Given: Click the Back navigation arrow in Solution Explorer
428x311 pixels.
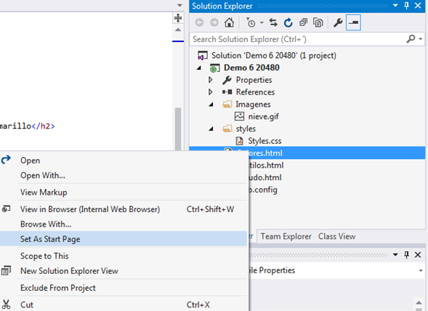Looking at the screenshot, I should point(200,23).
